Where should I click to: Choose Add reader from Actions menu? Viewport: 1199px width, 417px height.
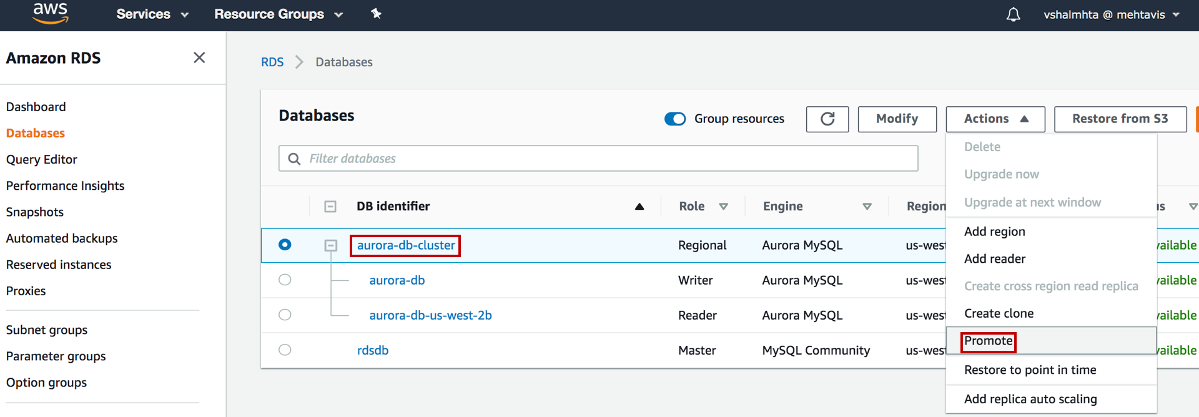point(995,258)
